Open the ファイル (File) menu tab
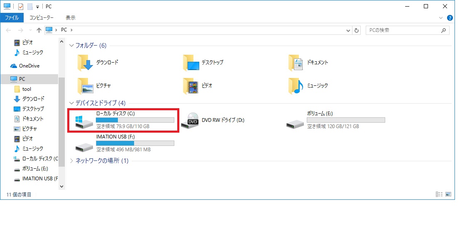Screen dimensions: 467x245 pyautogui.click(x=12, y=18)
